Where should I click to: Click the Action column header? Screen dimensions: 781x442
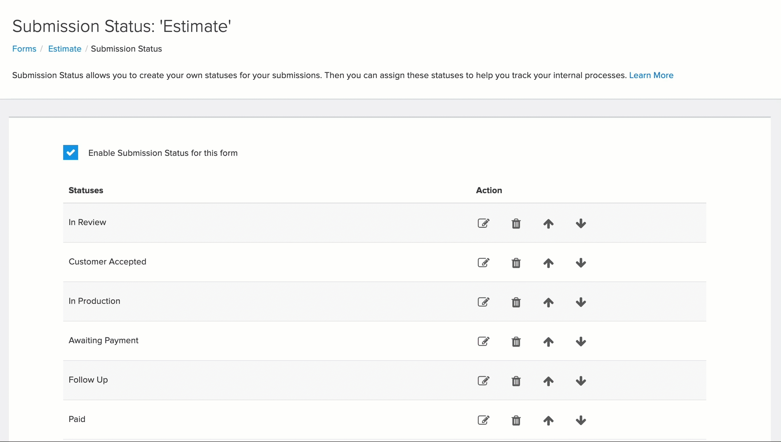[x=489, y=190]
